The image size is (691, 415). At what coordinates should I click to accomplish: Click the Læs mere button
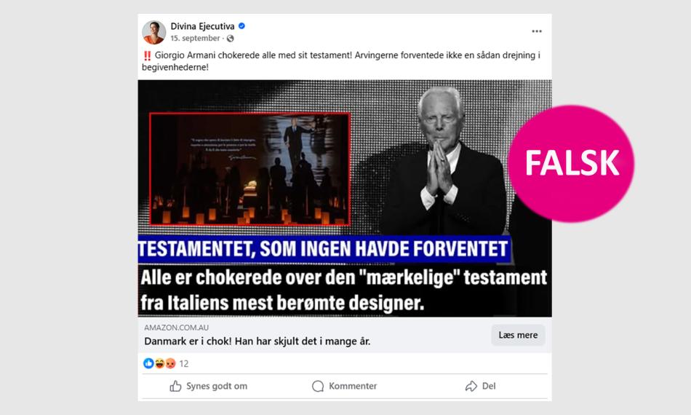518,335
